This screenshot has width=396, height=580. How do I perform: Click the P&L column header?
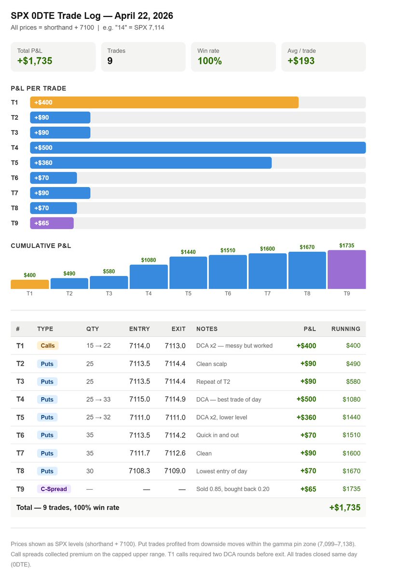pyautogui.click(x=310, y=329)
